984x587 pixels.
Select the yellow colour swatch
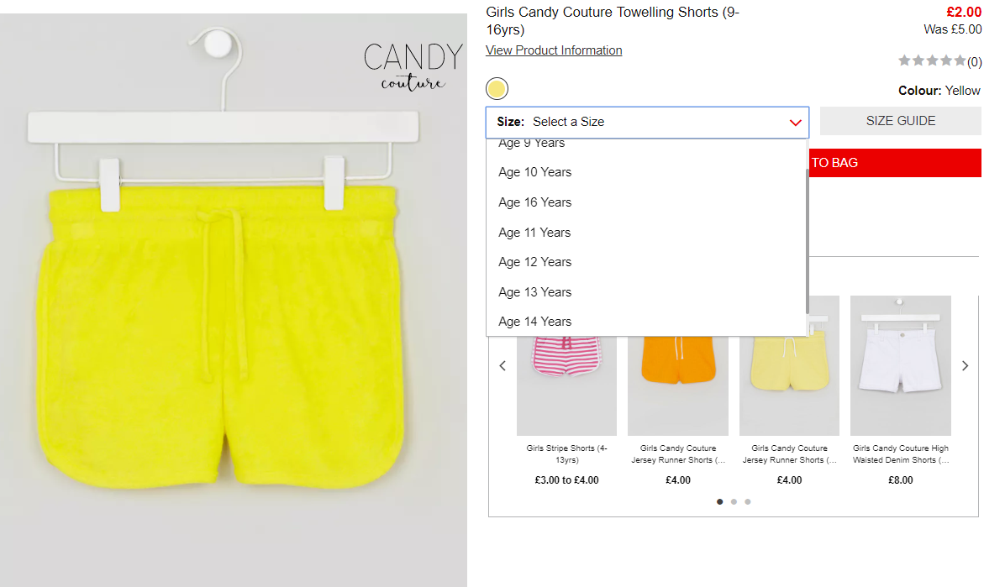497,89
